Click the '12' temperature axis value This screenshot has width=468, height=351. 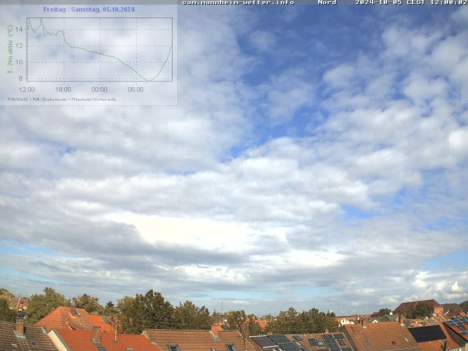pos(19,46)
